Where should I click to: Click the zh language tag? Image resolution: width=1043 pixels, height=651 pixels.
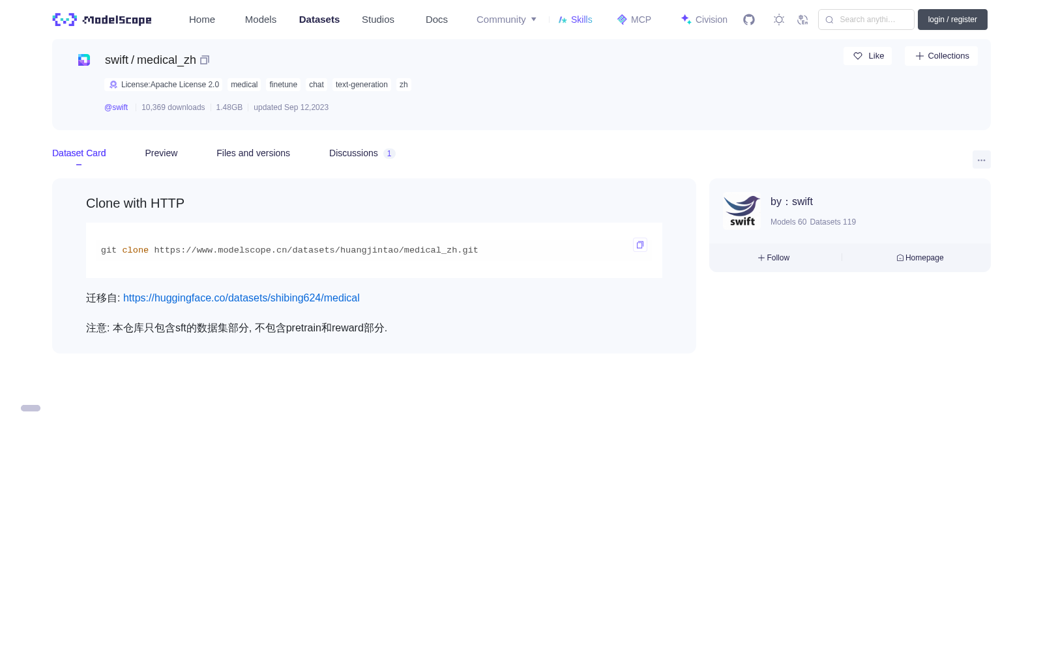coord(404,85)
